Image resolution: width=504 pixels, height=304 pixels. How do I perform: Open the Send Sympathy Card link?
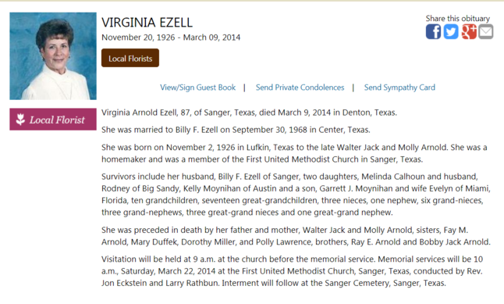[x=399, y=88]
